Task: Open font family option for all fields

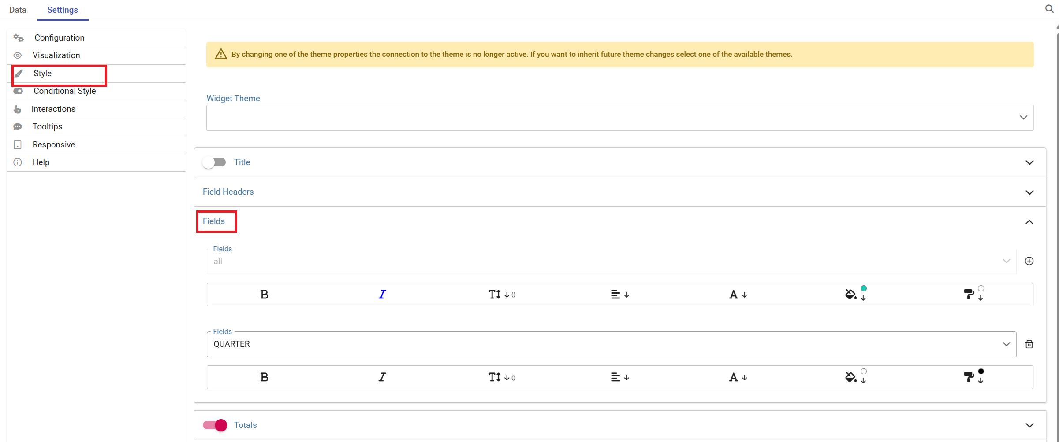Action: coord(738,295)
